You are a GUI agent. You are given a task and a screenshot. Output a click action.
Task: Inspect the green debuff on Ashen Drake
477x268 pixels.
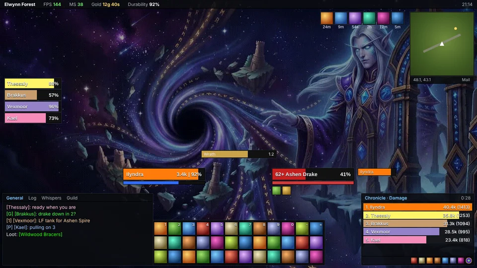coord(277,191)
